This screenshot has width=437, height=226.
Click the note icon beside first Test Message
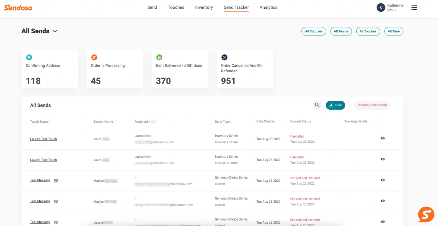(x=56, y=181)
